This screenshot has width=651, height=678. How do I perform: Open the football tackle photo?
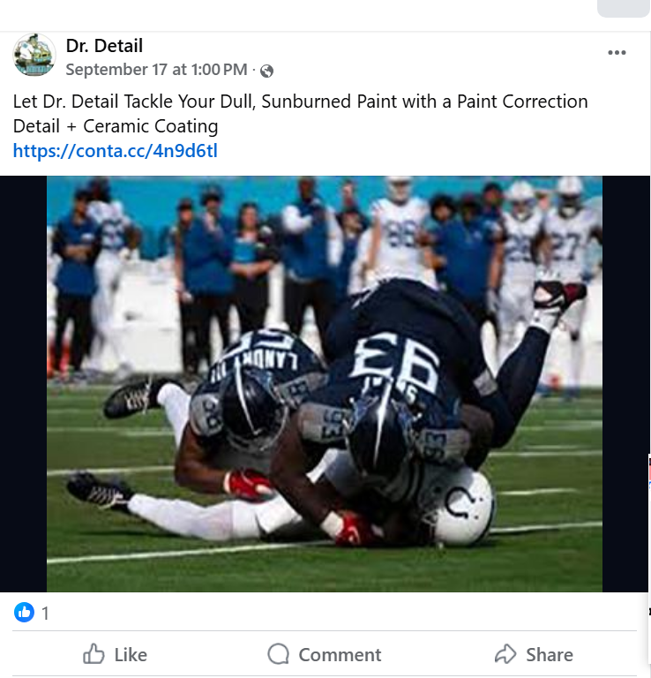(x=325, y=383)
